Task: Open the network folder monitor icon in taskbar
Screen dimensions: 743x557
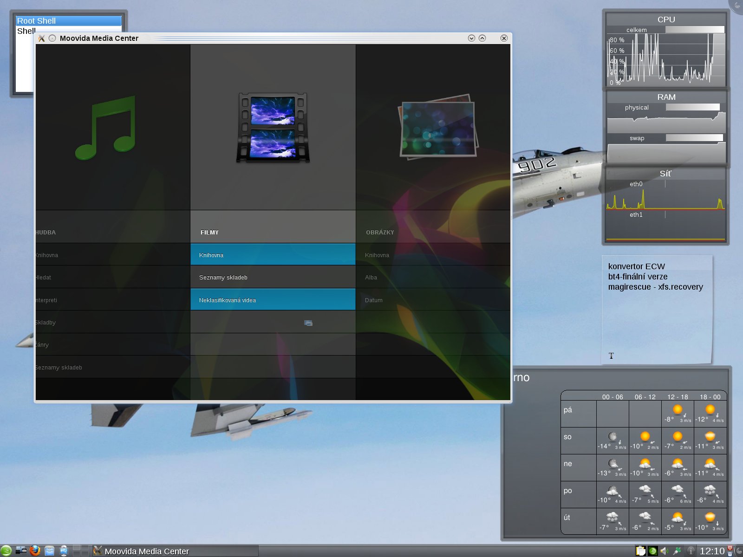Action: (x=64, y=551)
